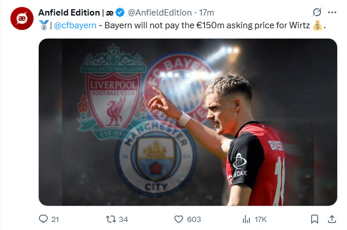Click the 21 replies count
The image size is (347, 230).
(x=55, y=220)
